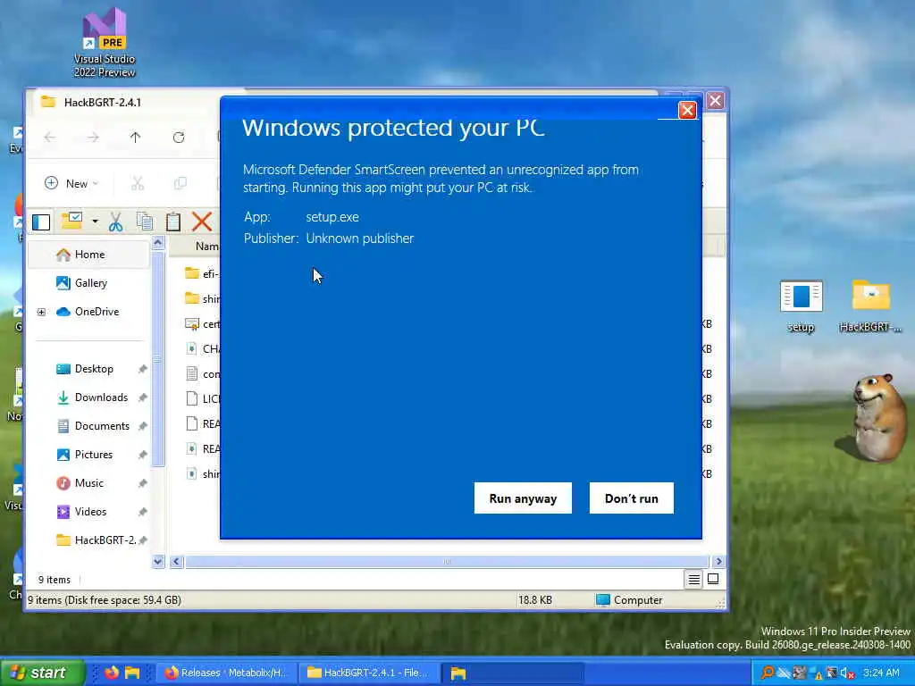Click the Run anyway button
The image size is (915, 686).
pos(523,498)
